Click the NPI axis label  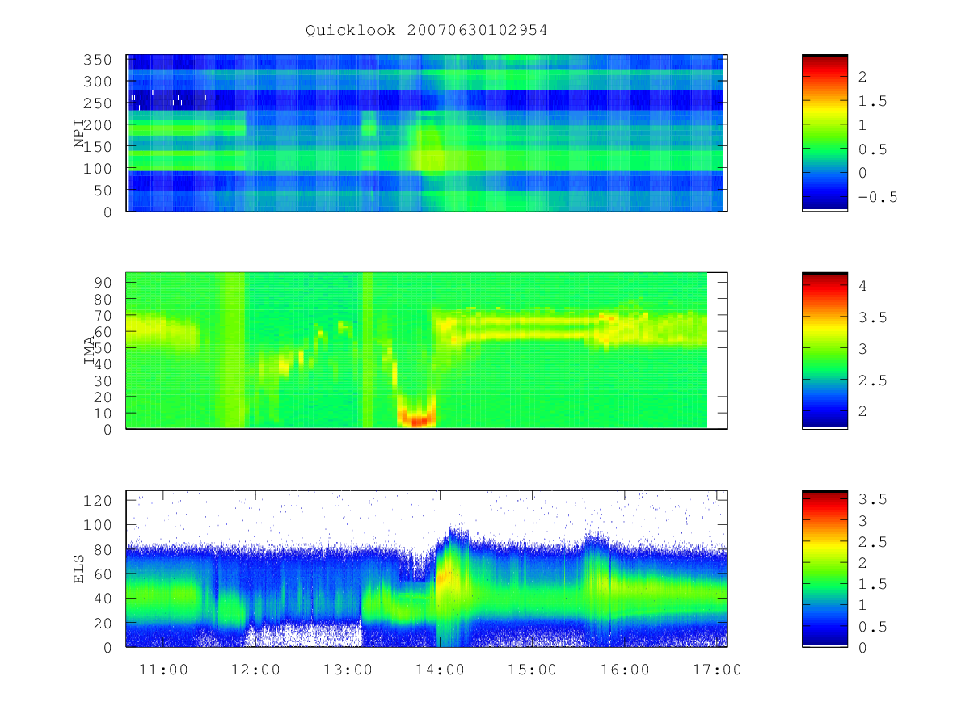point(79,132)
